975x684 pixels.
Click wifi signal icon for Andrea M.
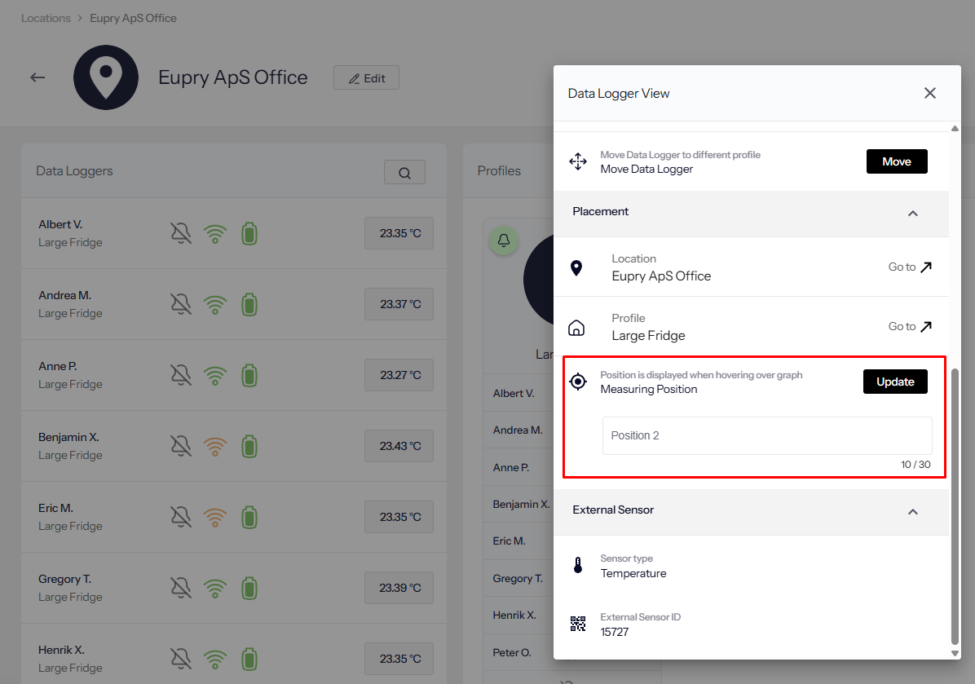click(215, 305)
